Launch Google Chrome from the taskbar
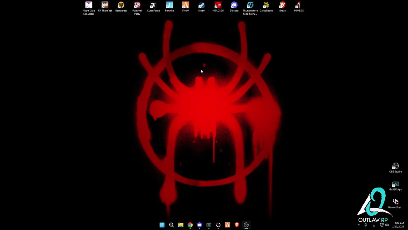Screen dimensions: 408x230 190,225
